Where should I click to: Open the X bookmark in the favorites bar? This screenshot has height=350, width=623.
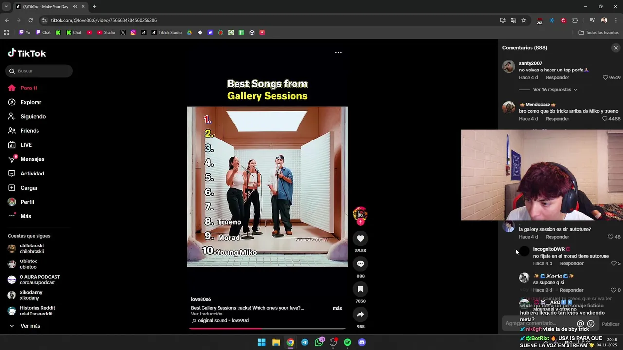123,33
